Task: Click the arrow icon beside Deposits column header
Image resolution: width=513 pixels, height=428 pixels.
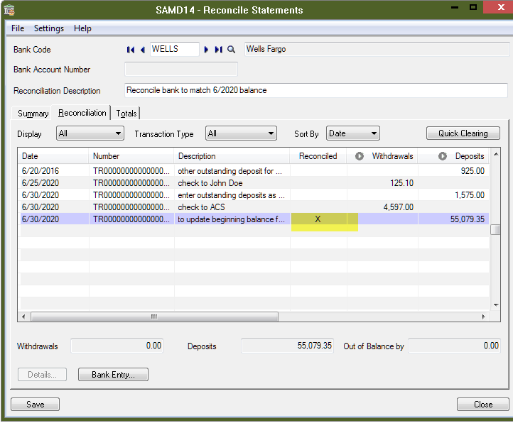Action: 442,156
